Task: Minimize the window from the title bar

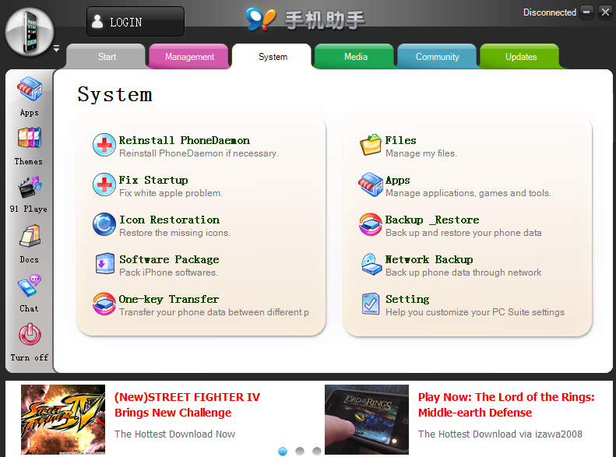Action: [586, 12]
